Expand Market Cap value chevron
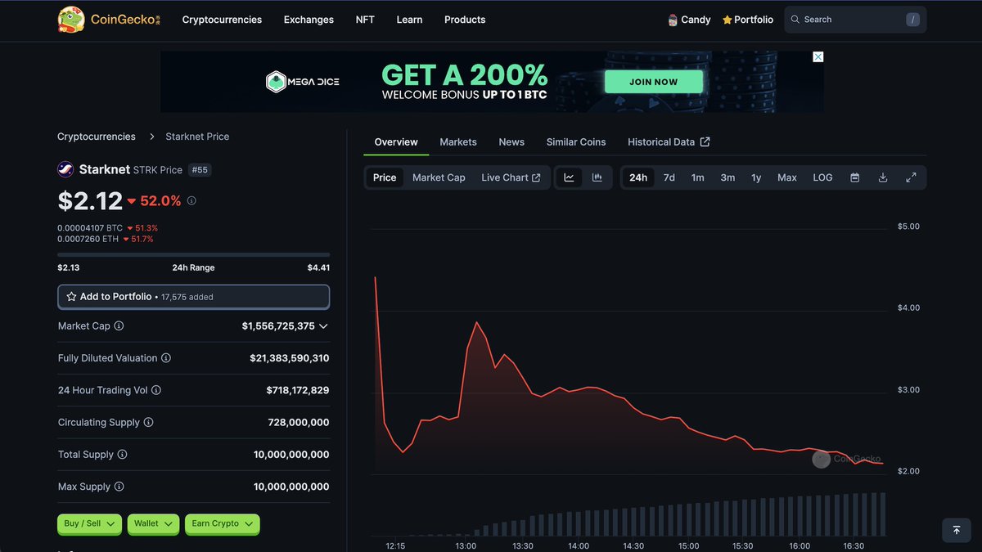This screenshot has height=552, width=982. pyautogui.click(x=323, y=326)
